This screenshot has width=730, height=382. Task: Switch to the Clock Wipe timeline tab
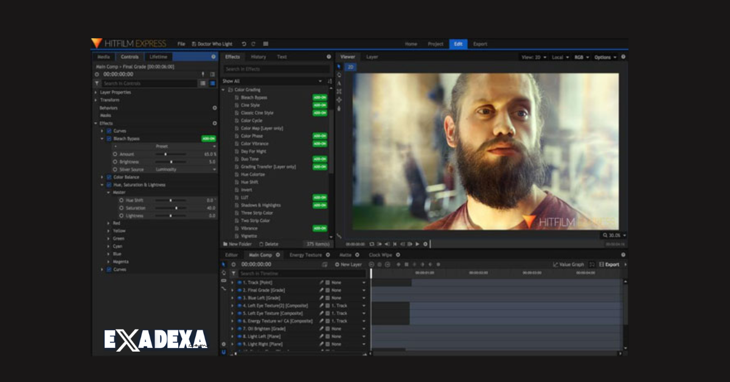click(380, 255)
